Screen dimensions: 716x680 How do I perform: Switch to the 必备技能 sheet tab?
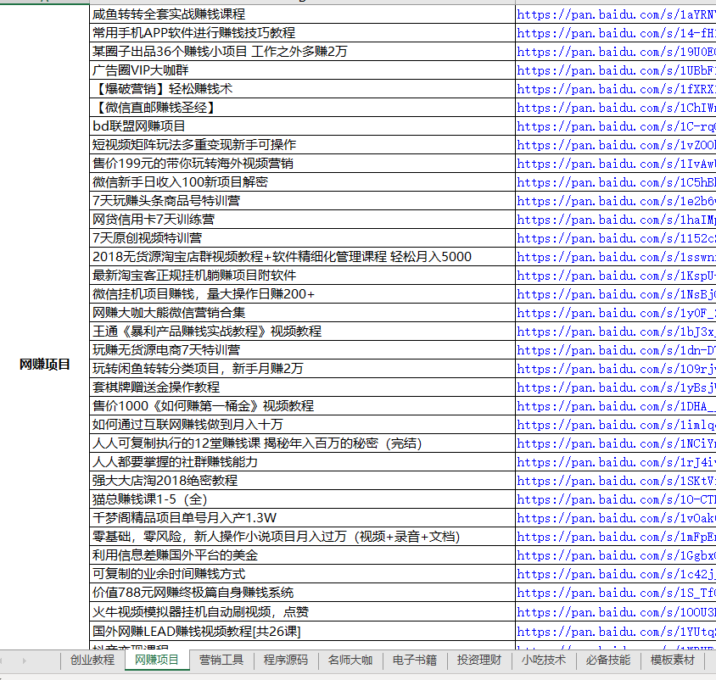(x=607, y=660)
